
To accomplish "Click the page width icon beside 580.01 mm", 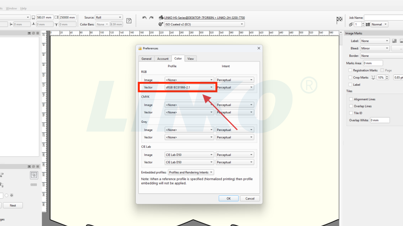I will pyautogui.click(x=33, y=18).
